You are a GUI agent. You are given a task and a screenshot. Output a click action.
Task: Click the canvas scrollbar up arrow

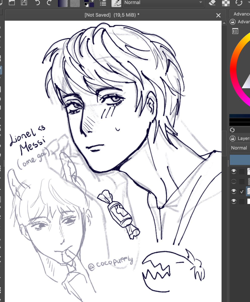(224, 23)
